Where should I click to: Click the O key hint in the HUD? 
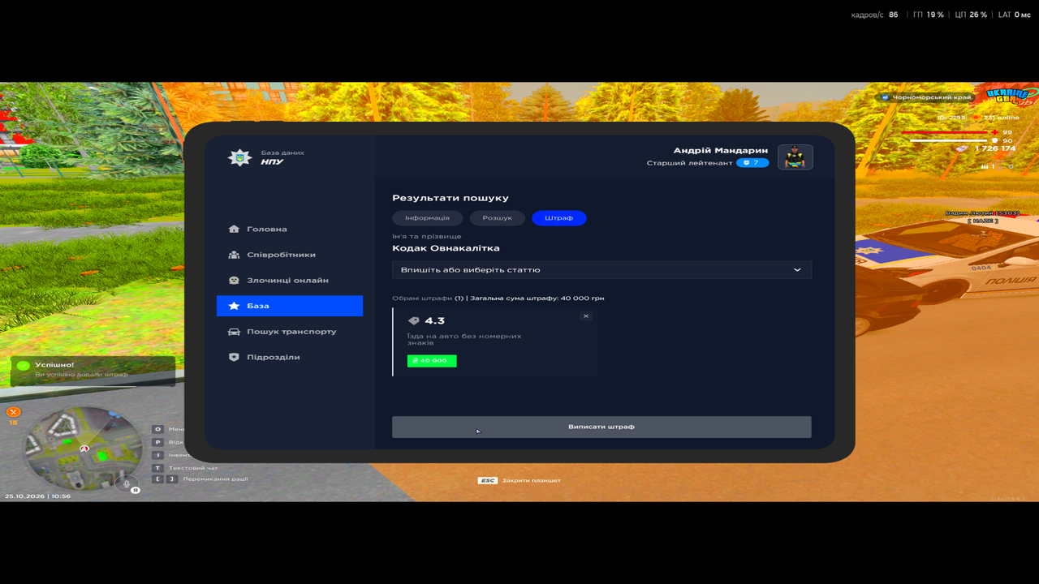(157, 429)
